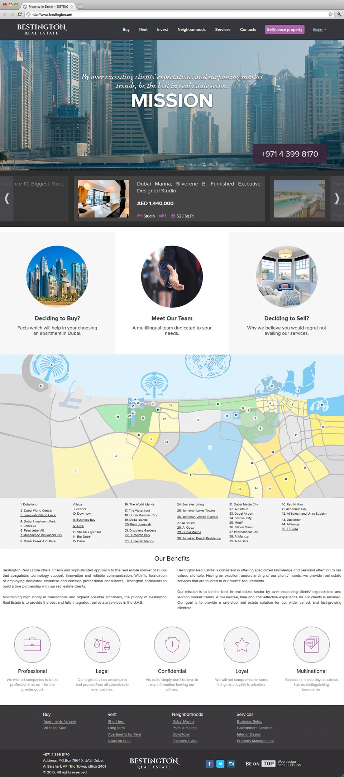Click the browser back arrow
The image size is (344, 777).
[5, 14]
